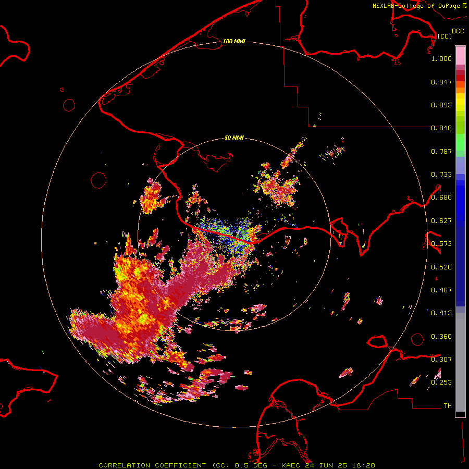
Task: Click the 0.520 legend value
Action: click(x=441, y=267)
